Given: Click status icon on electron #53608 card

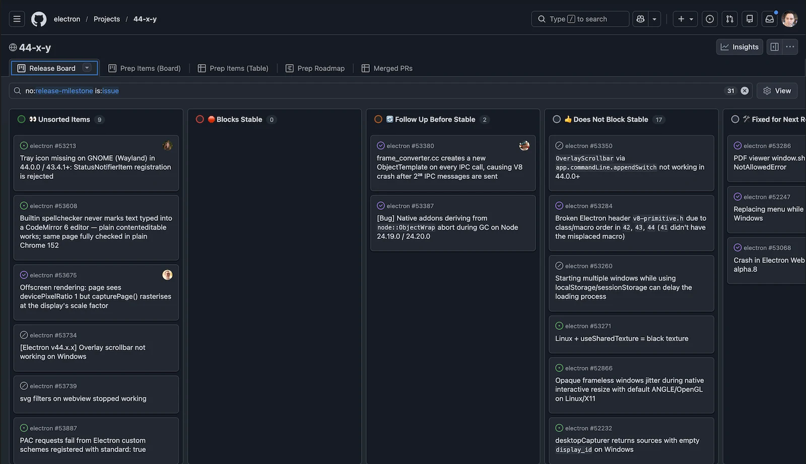Looking at the screenshot, I should point(24,206).
